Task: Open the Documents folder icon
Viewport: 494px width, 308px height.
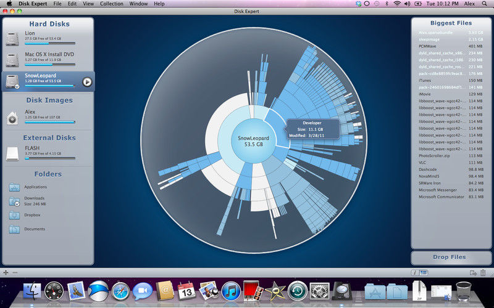Action: [14, 229]
